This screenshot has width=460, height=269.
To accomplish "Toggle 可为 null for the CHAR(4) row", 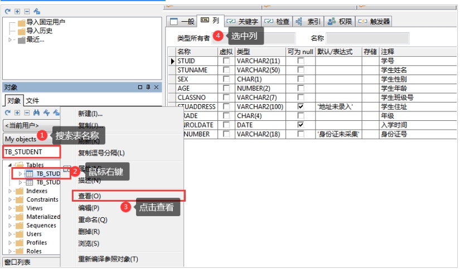I will 301,116.
